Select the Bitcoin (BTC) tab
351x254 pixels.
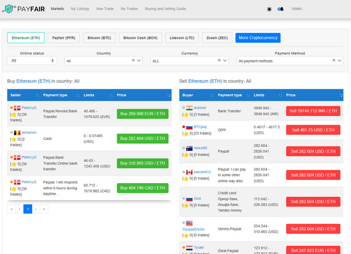99,38
